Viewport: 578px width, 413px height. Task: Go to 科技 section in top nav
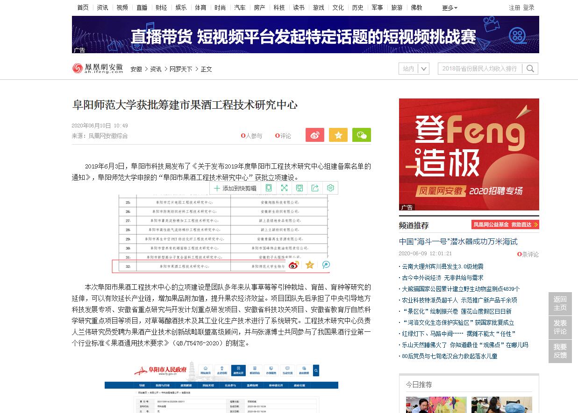[279, 7]
